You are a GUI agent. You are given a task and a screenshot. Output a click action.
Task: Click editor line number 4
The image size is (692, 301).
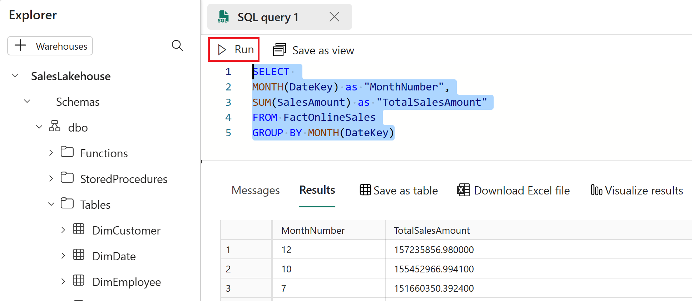[228, 117]
